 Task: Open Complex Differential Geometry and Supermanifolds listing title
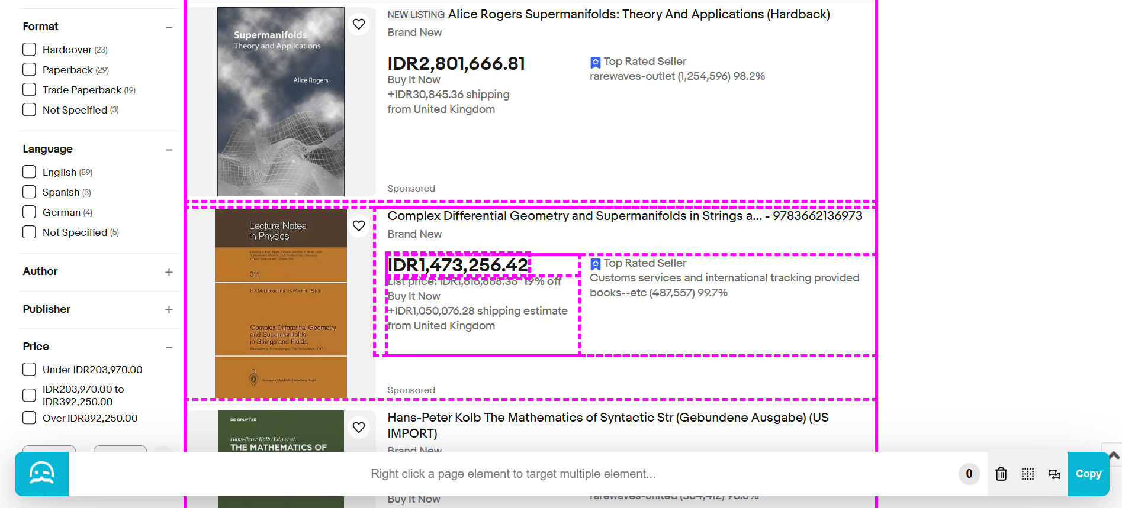(x=625, y=216)
